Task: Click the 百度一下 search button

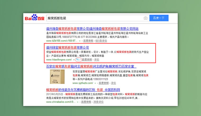Action: [x=159, y=18]
